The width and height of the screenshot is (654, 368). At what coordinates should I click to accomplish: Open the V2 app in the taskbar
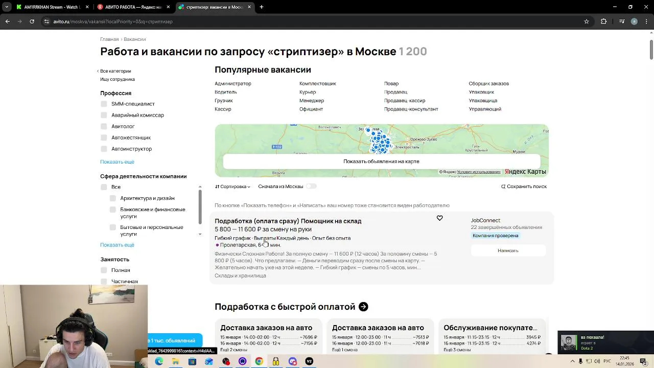309,361
